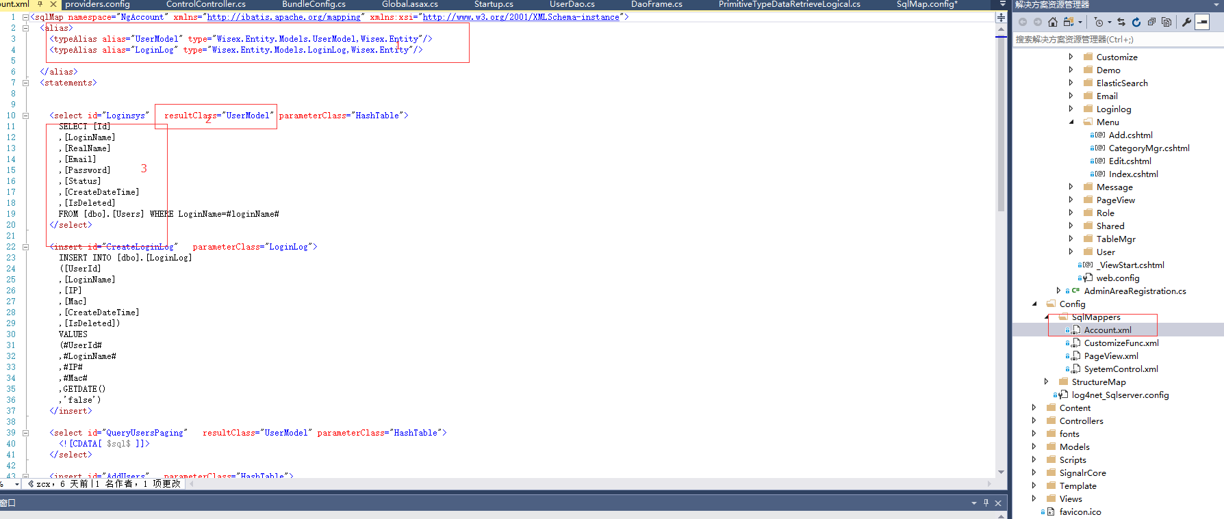1224x519 pixels.
Task: Click the Home icon in Solution Explorer
Action: click(1053, 22)
